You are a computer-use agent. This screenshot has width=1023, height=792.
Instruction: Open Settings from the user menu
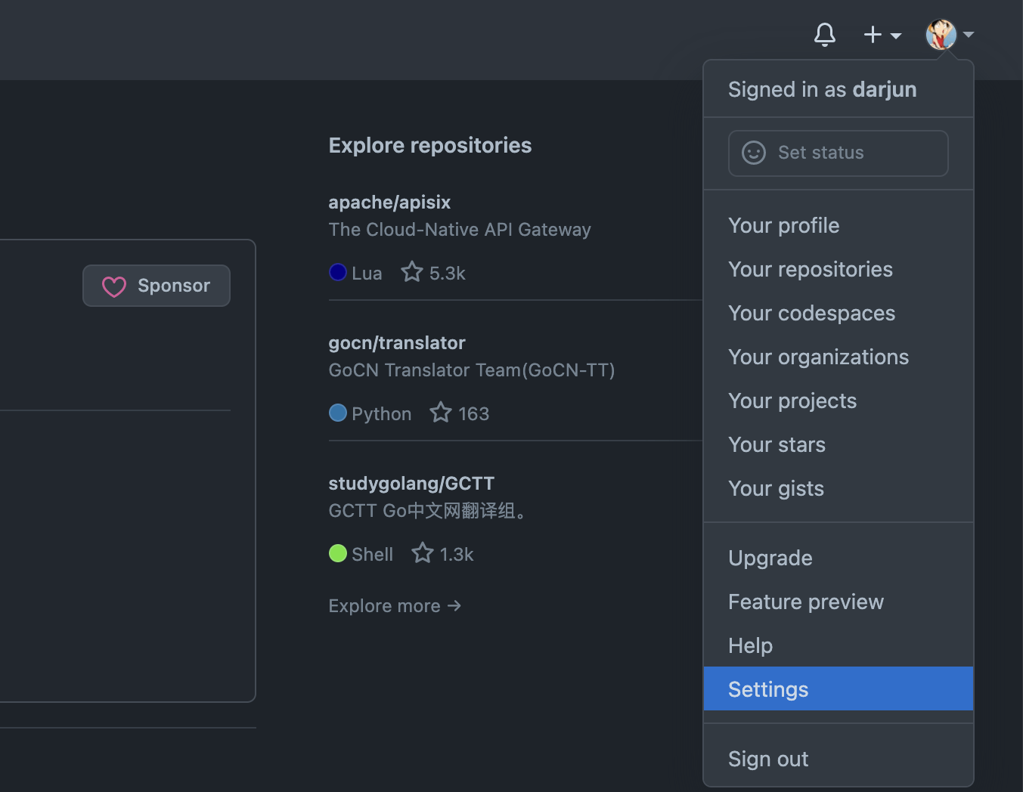click(839, 688)
